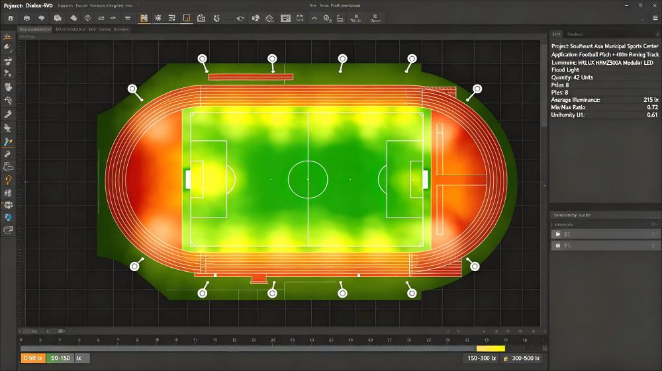Click the monitor icon at bottom of left sidebar

pos(7,229)
